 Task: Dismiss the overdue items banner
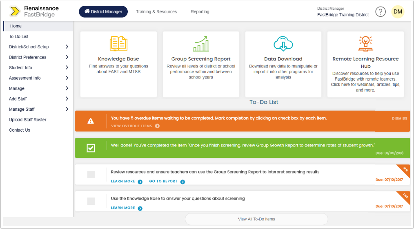399,119
